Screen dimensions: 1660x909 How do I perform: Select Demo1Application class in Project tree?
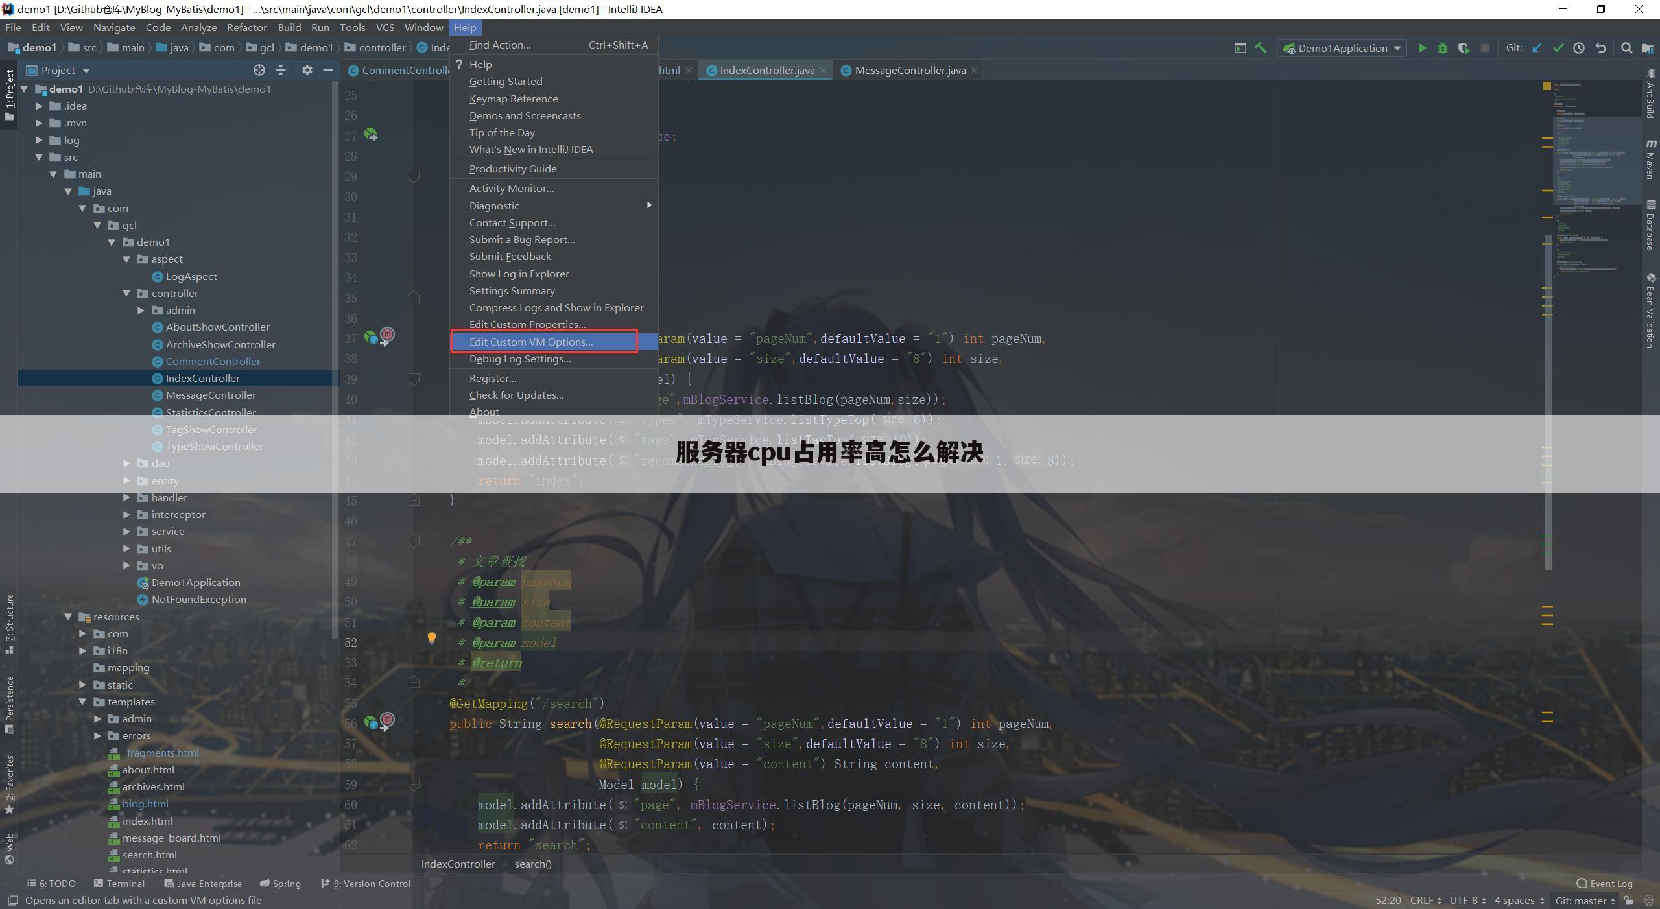coord(196,582)
